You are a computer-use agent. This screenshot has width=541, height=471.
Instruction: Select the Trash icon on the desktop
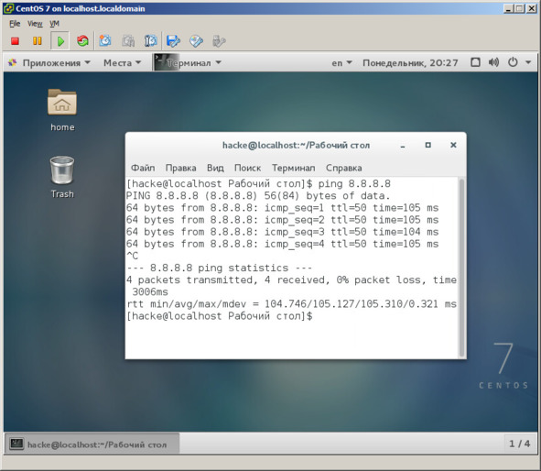click(x=62, y=177)
